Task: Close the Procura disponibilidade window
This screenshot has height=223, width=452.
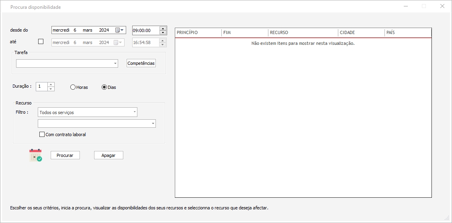Action: tap(442, 6)
